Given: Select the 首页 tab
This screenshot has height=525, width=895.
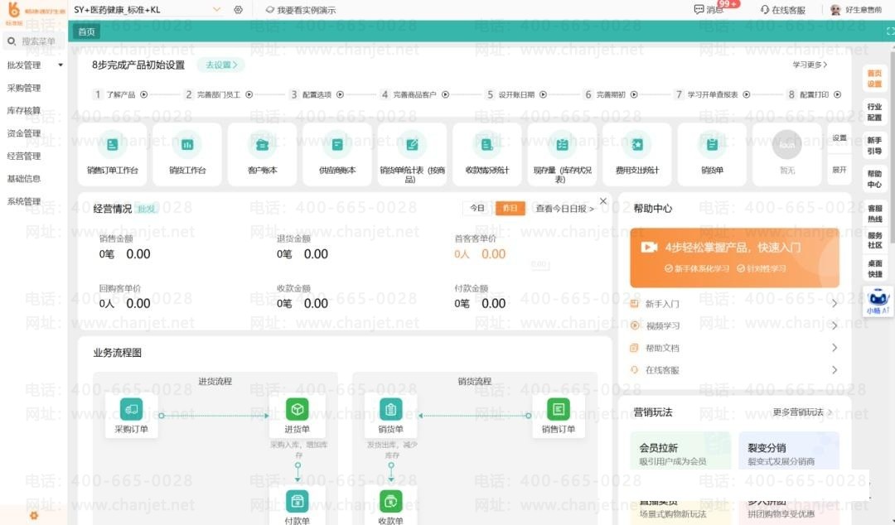Looking at the screenshot, I should point(87,32).
